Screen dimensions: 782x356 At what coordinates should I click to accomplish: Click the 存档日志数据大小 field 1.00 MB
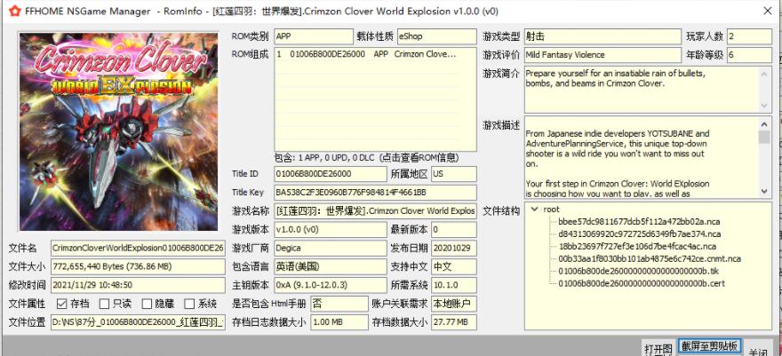point(339,322)
